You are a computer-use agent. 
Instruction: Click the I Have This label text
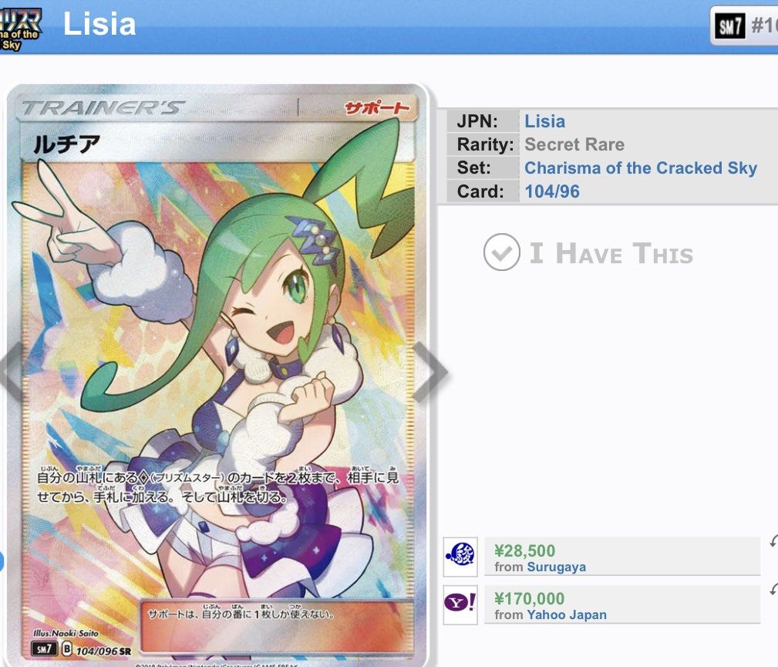point(611,253)
